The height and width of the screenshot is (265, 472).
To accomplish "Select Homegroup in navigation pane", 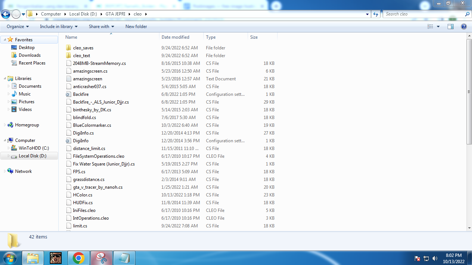I will pyautogui.click(x=27, y=125).
